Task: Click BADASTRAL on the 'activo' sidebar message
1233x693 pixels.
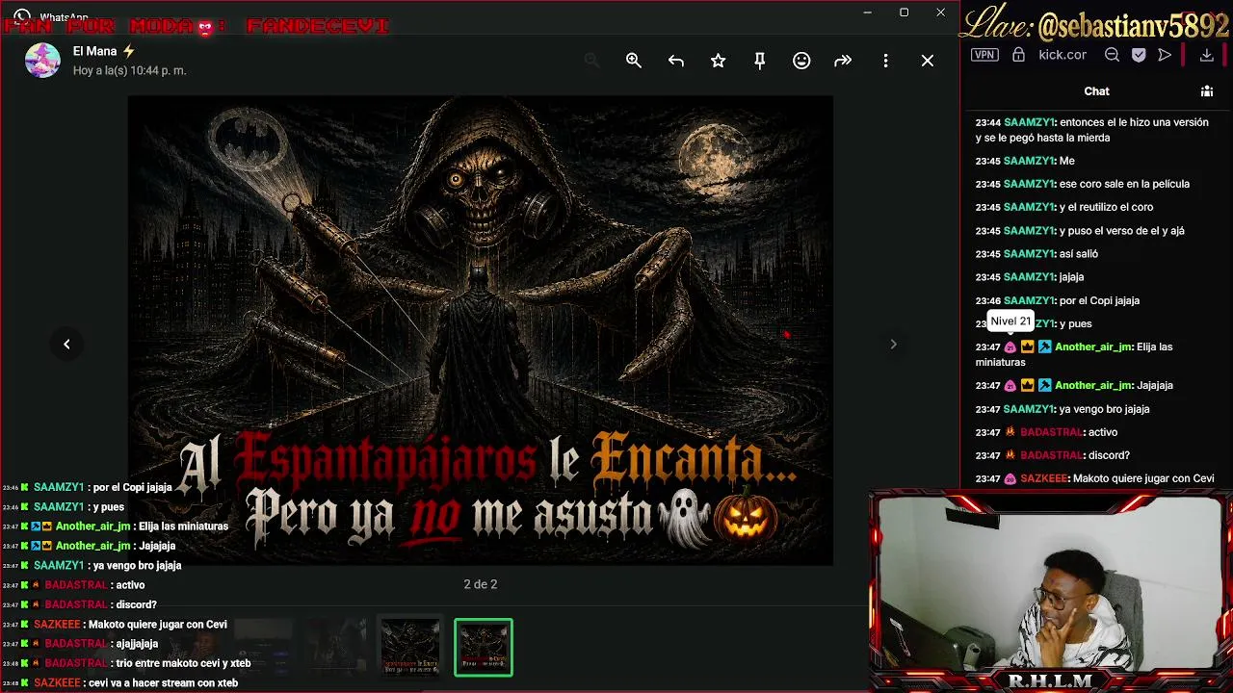Action: tap(1052, 432)
